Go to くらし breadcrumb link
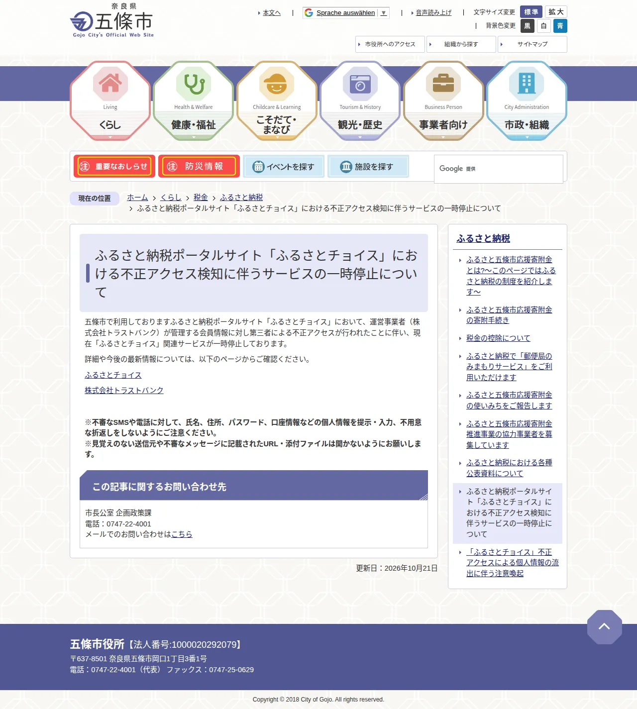The image size is (637, 709). click(171, 198)
